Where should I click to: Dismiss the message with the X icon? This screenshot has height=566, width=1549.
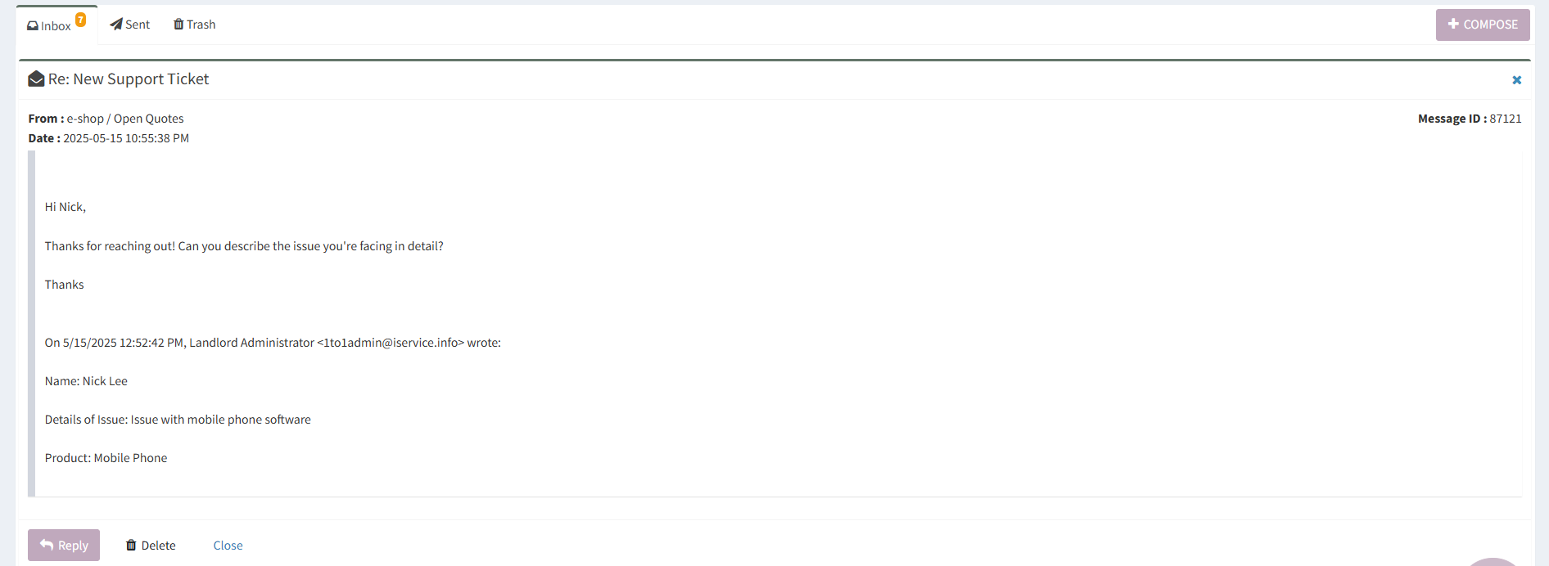[x=1517, y=79]
